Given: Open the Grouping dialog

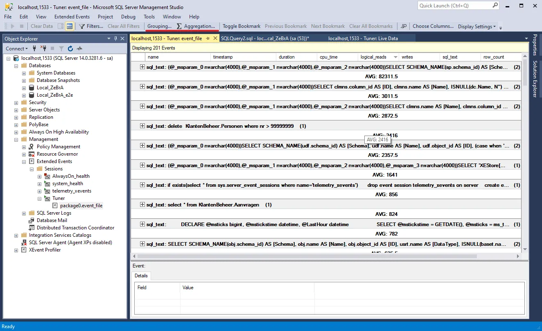Looking at the screenshot, I should click(x=159, y=26).
